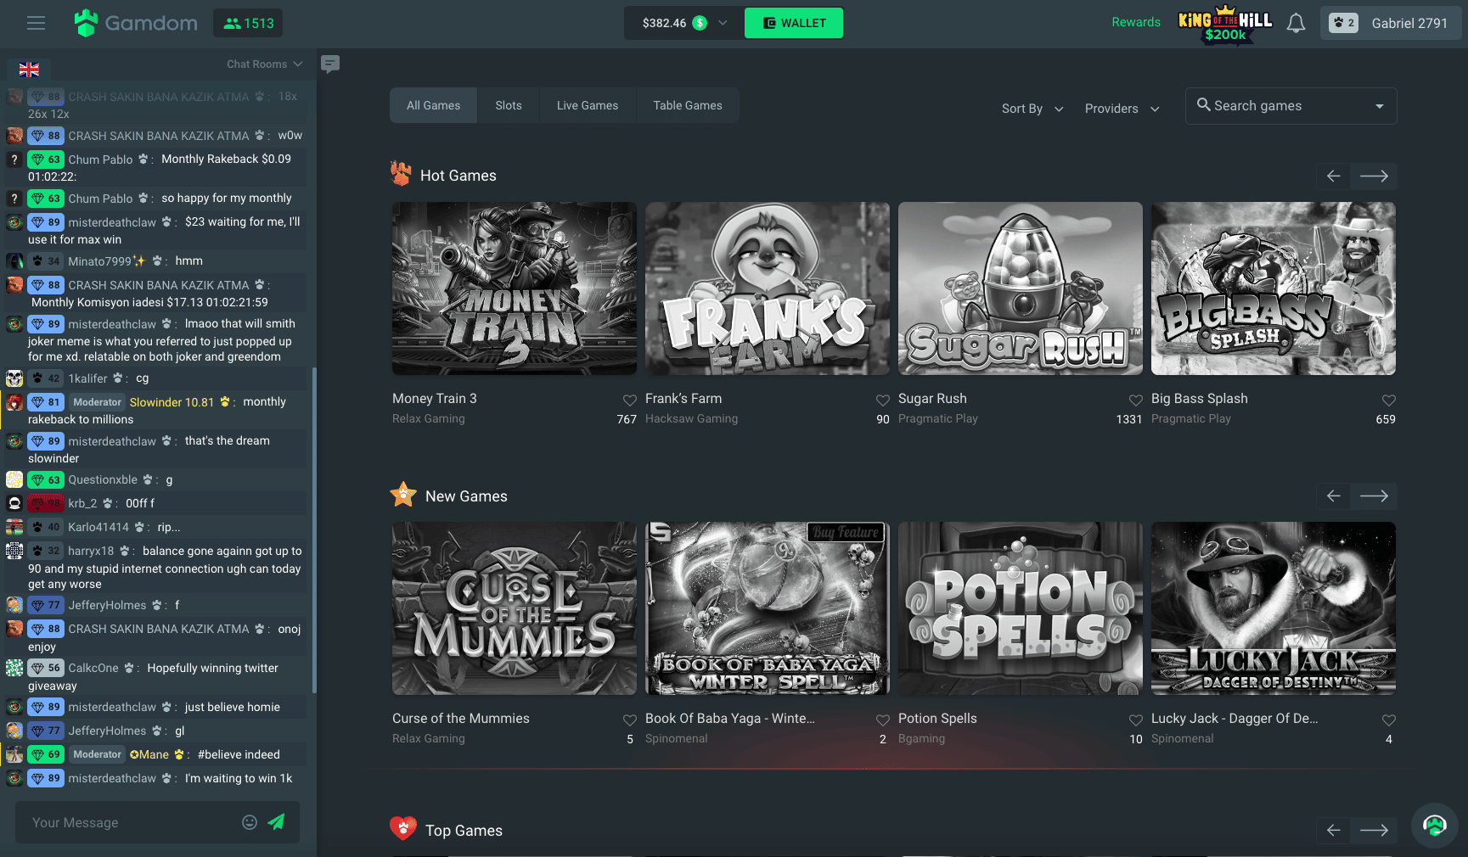Favorite Curse of the Mummies with heart
The image size is (1468, 857).
coord(629,720)
